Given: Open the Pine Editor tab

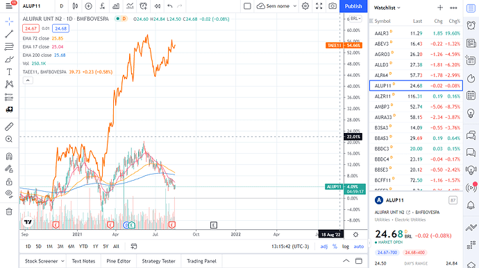Looking at the screenshot, I should point(119,261).
